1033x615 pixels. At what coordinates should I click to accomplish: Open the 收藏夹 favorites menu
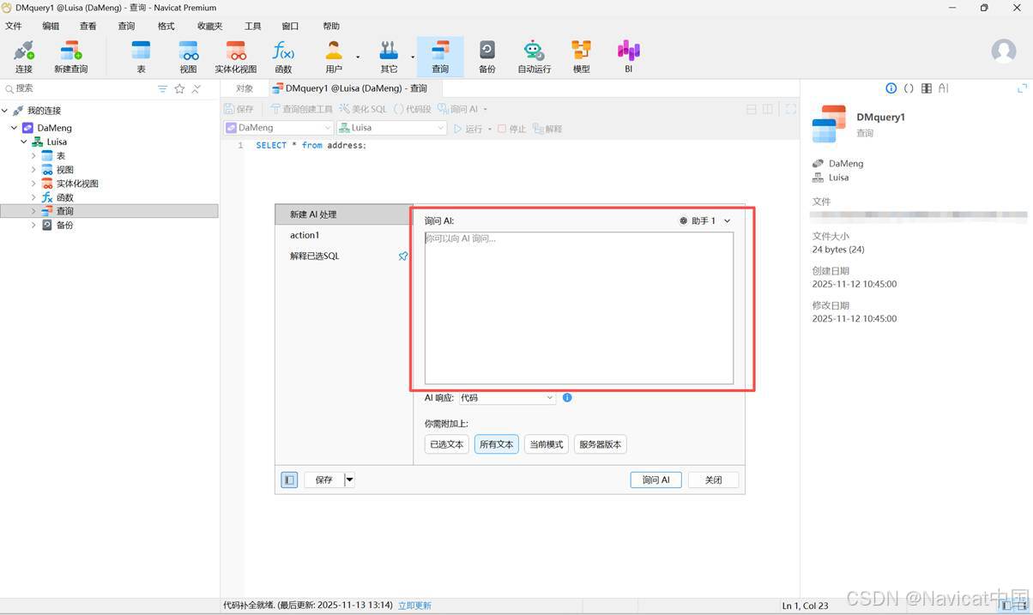tap(209, 27)
